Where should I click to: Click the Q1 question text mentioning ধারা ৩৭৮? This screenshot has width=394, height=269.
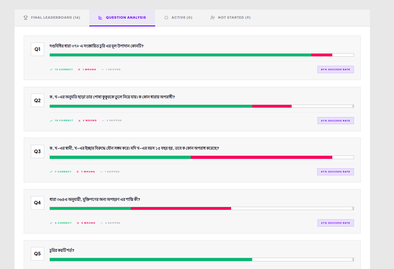pyautogui.click(x=96, y=46)
